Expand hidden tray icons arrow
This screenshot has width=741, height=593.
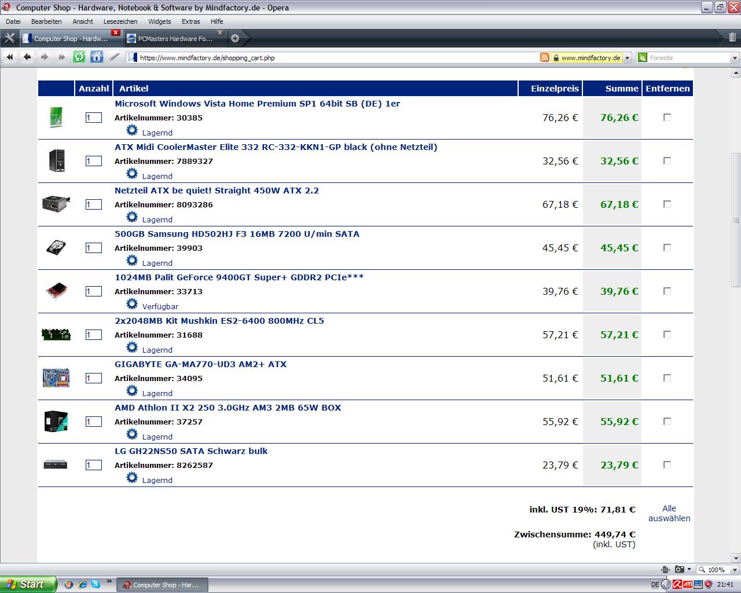point(666,584)
